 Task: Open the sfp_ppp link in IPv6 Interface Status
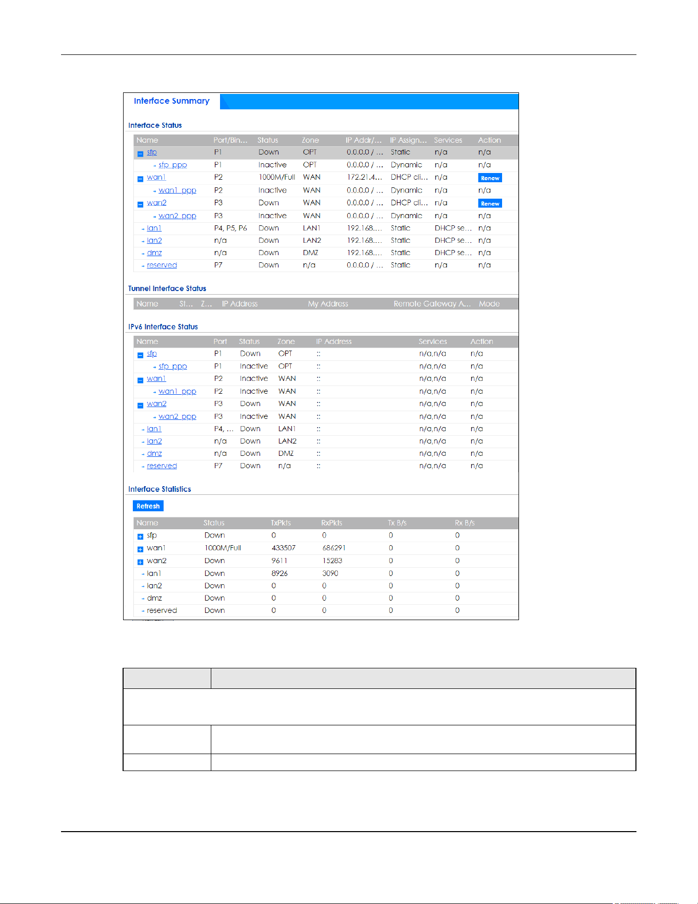pyautogui.click(x=172, y=366)
